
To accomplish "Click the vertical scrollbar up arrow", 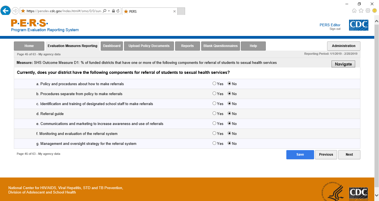I will (x=377, y=21).
